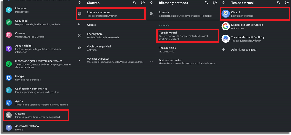The width and height of the screenshot is (291, 135).
Task: Open Copia de seguridad settings
Action: (x=110, y=48)
